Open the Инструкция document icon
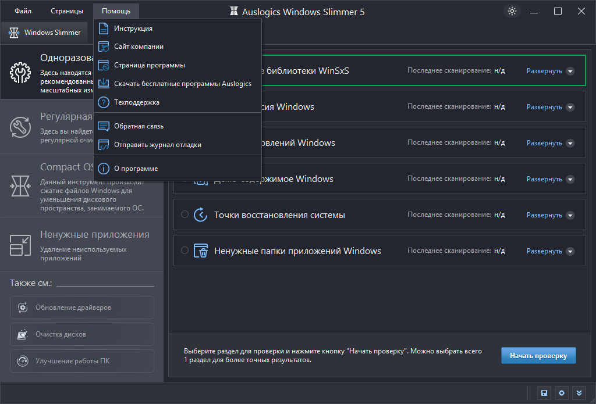 [104, 28]
